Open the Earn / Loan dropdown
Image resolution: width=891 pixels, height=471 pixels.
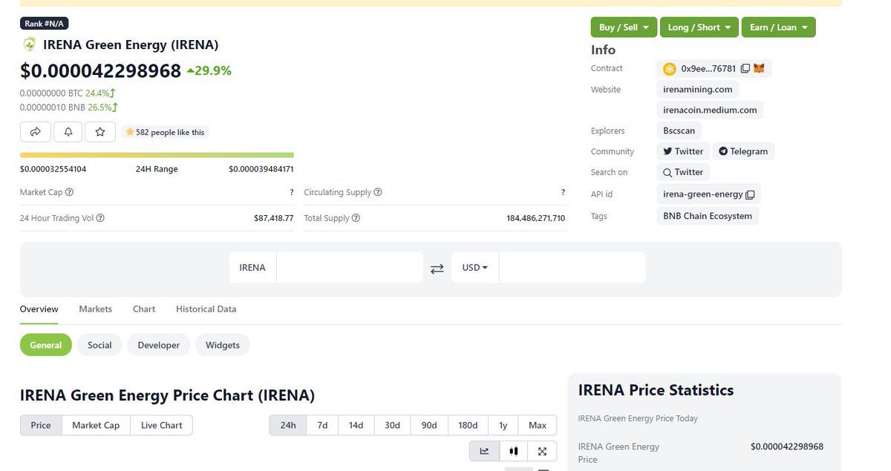pos(778,27)
